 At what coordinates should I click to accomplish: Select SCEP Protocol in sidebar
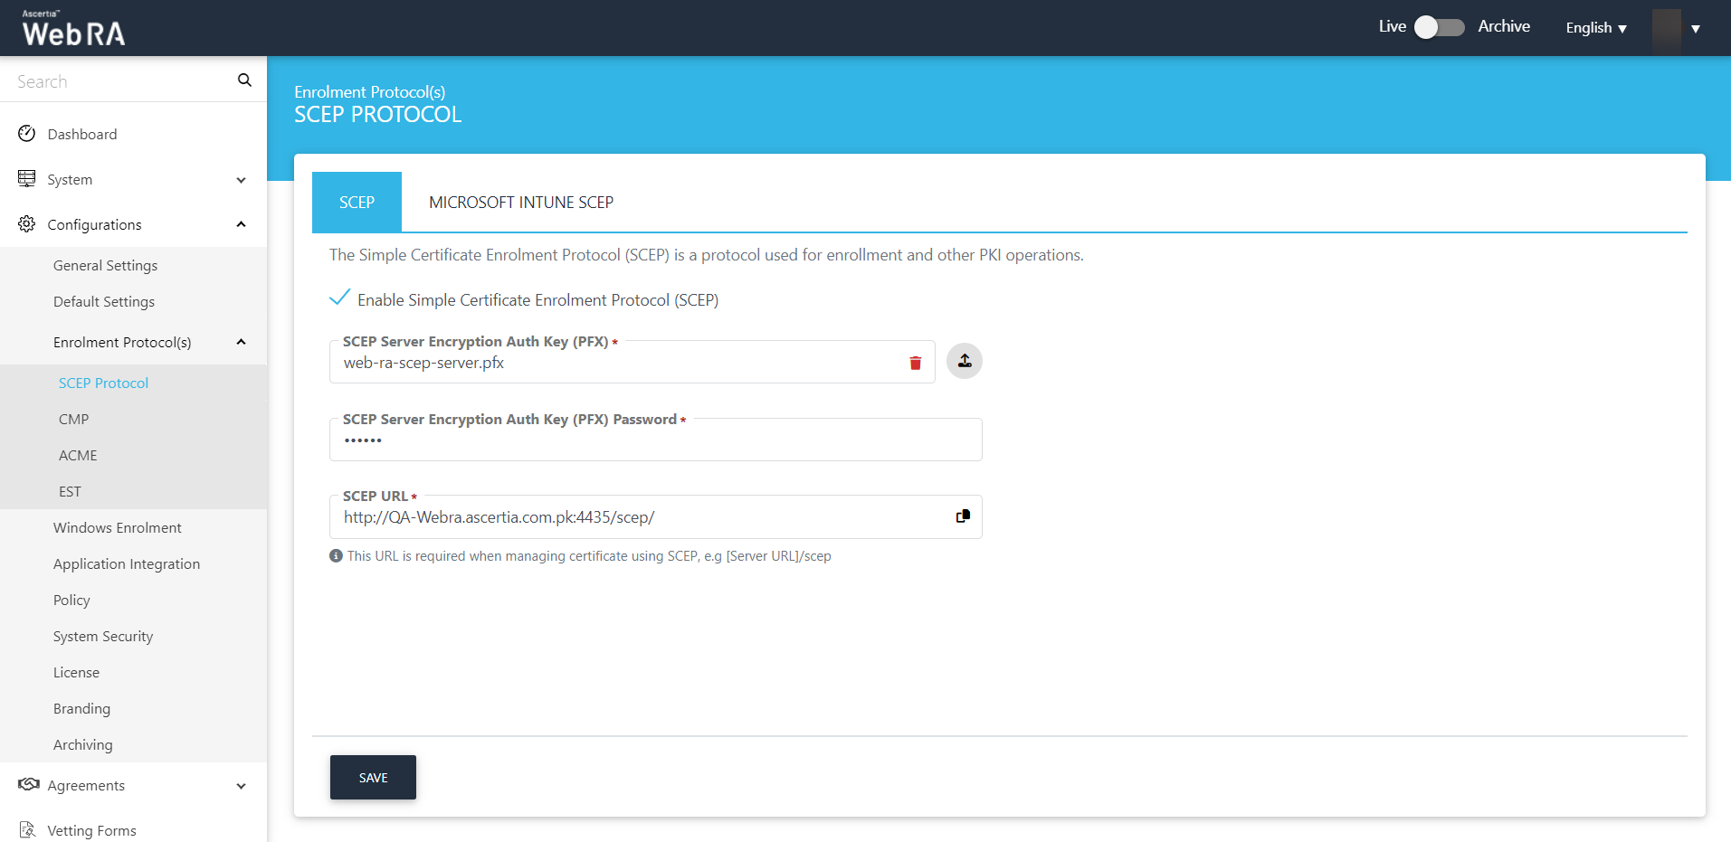[103, 383]
